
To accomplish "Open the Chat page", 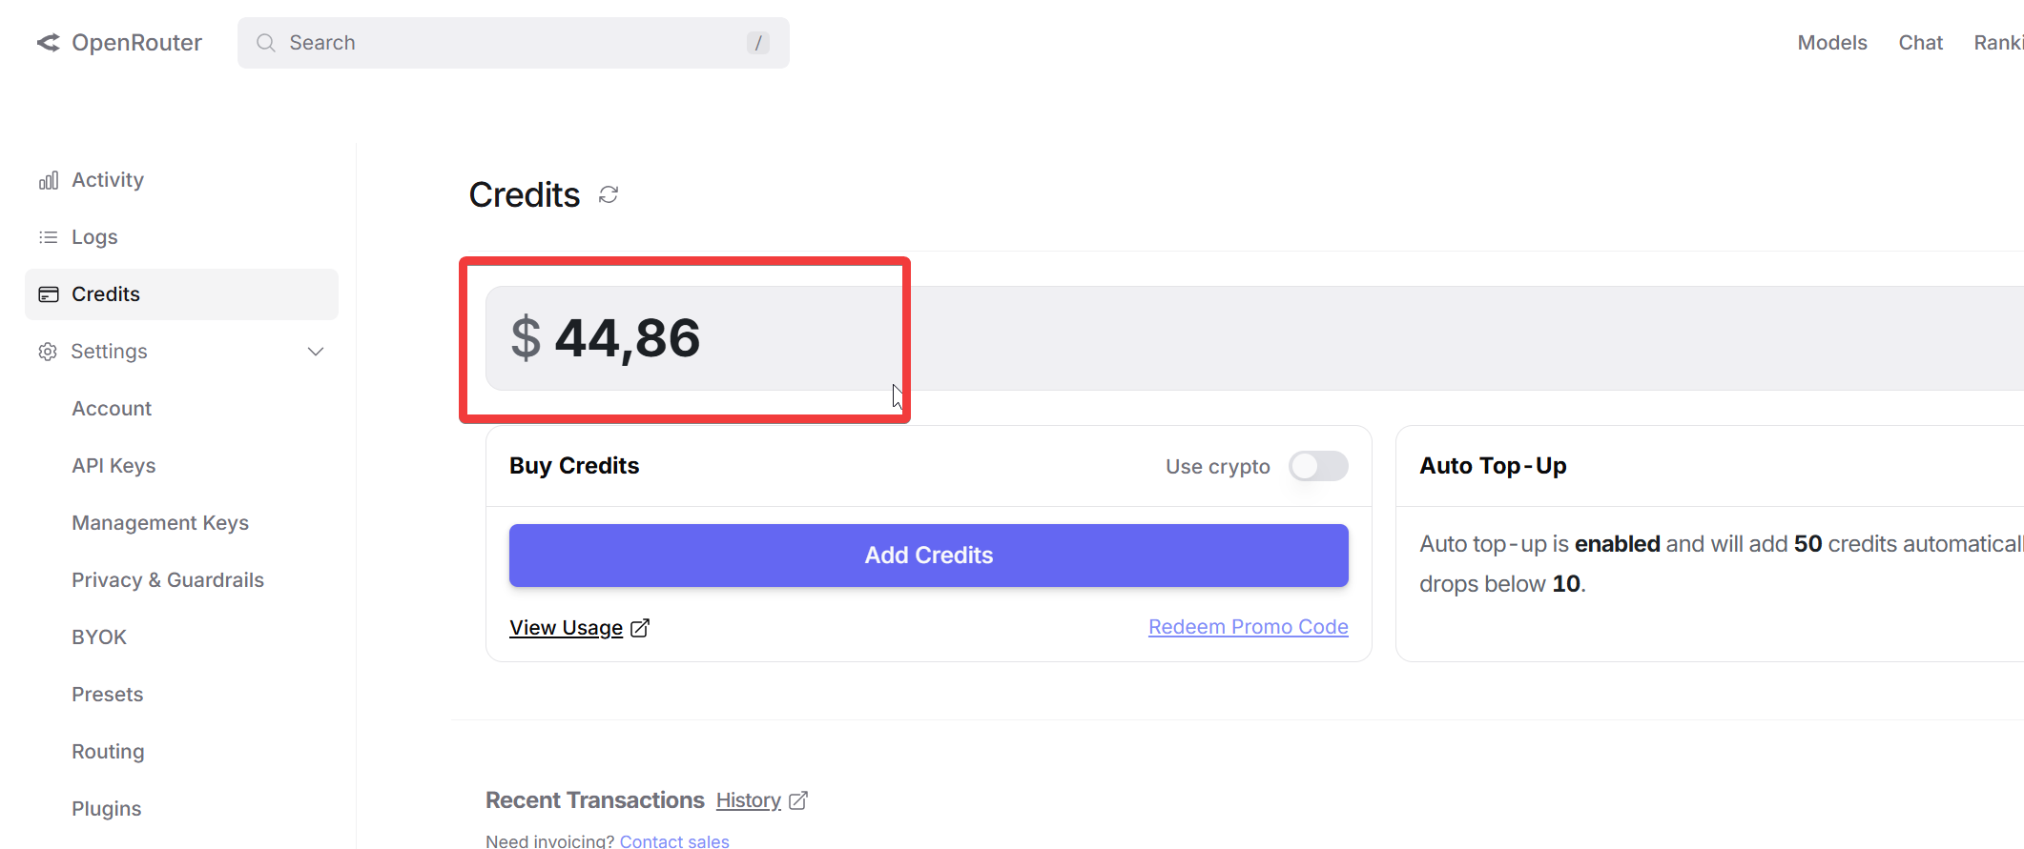I will (x=1920, y=43).
